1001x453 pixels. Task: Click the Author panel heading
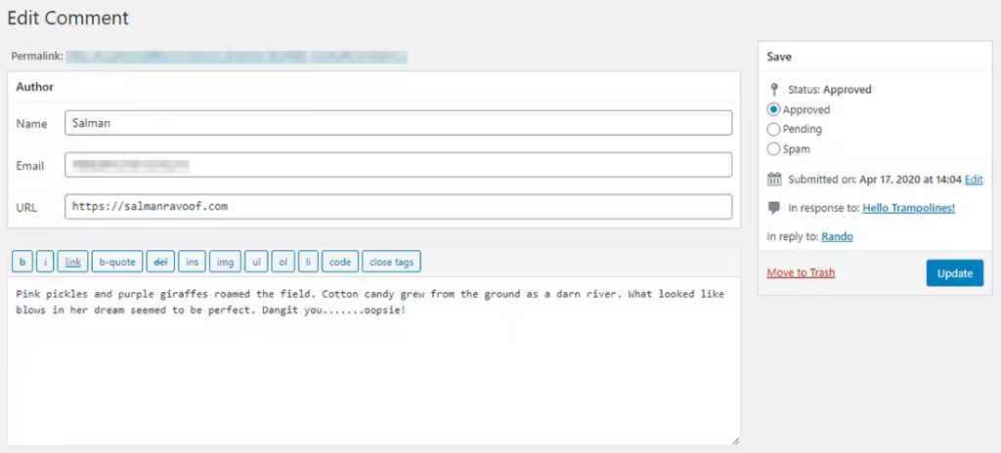[x=34, y=87]
